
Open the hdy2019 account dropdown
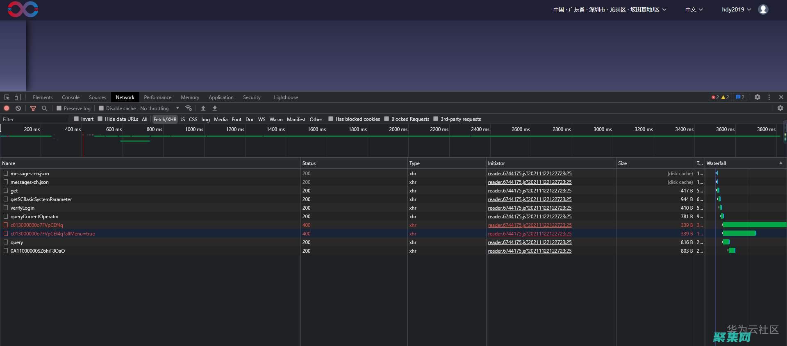[x=736, y=9]
